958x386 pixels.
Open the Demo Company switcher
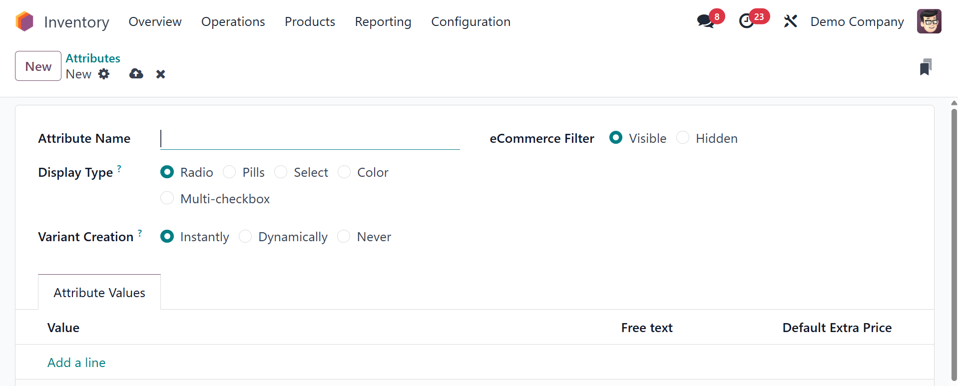point(857,22)
